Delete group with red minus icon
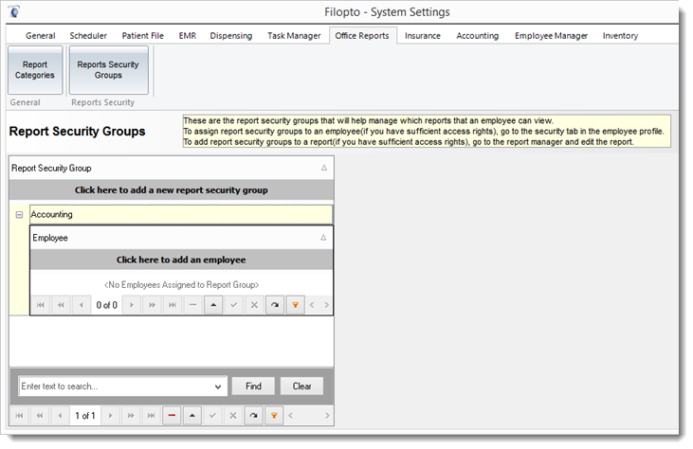The image size is (693, 449). point(172,416)
